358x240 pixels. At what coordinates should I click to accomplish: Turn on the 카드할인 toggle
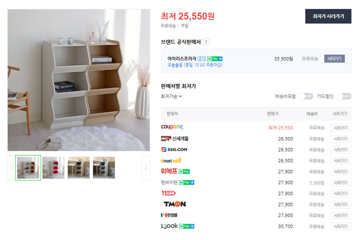[343, 96]
